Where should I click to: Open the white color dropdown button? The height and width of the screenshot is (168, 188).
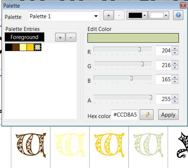[x=159, y=15]
